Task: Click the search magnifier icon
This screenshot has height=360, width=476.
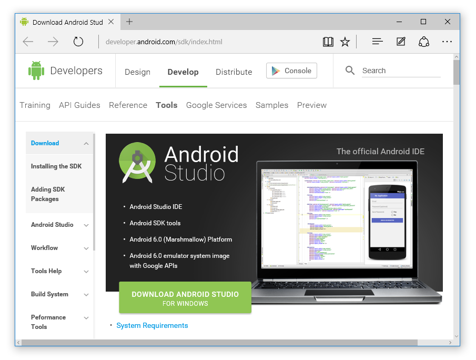Action: (350, 71)
